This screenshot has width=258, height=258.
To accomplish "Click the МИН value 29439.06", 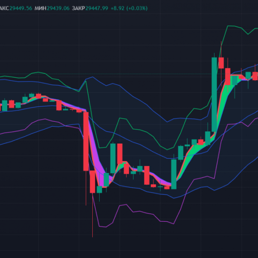I will (58, 8).
